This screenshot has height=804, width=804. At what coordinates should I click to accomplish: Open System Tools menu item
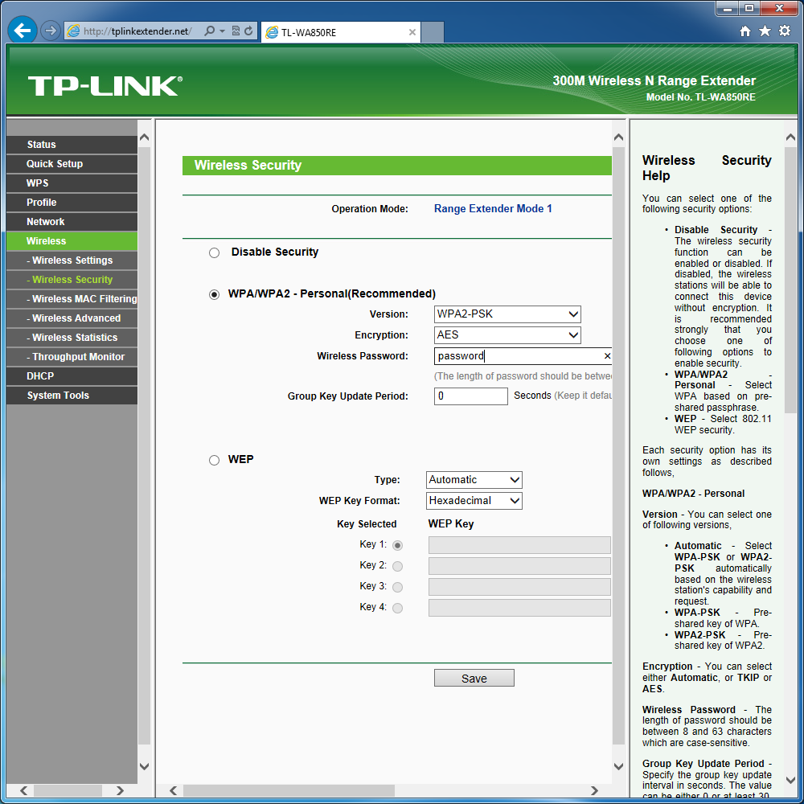[x=72, y=396]
